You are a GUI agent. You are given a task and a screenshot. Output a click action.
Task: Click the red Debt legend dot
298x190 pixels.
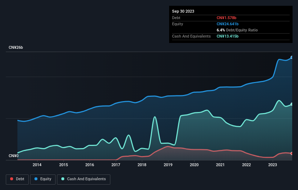[x=12, y=179]
